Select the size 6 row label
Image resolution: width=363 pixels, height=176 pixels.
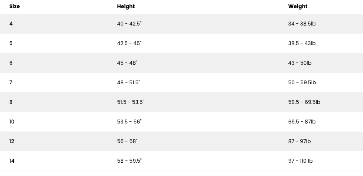coord(11,63)
